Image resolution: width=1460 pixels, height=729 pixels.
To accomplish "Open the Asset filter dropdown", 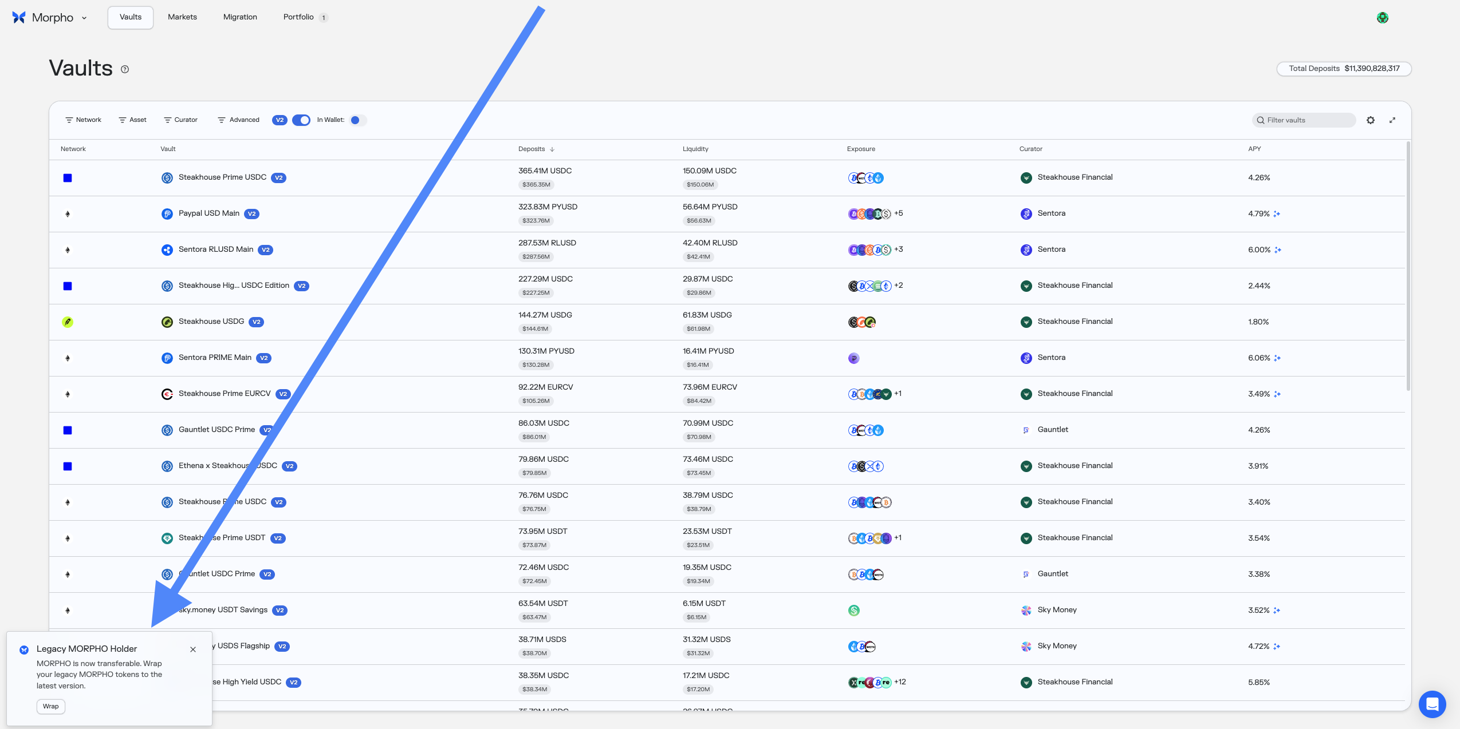I will (133, 120).
